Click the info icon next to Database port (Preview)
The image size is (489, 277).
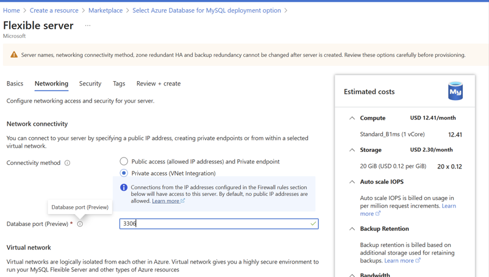(80, 224)
